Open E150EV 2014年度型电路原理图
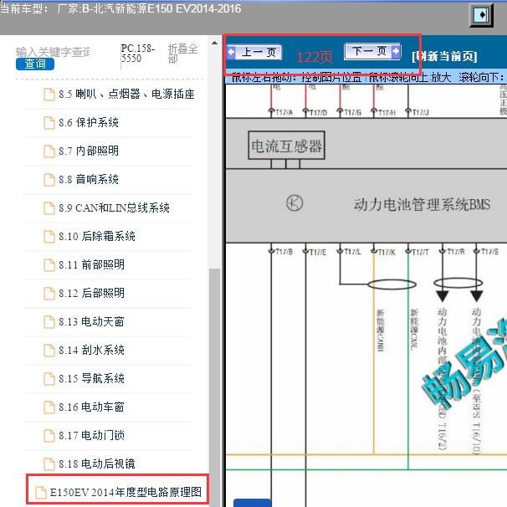This screenshot has width=507, height=507. point(125,493)
